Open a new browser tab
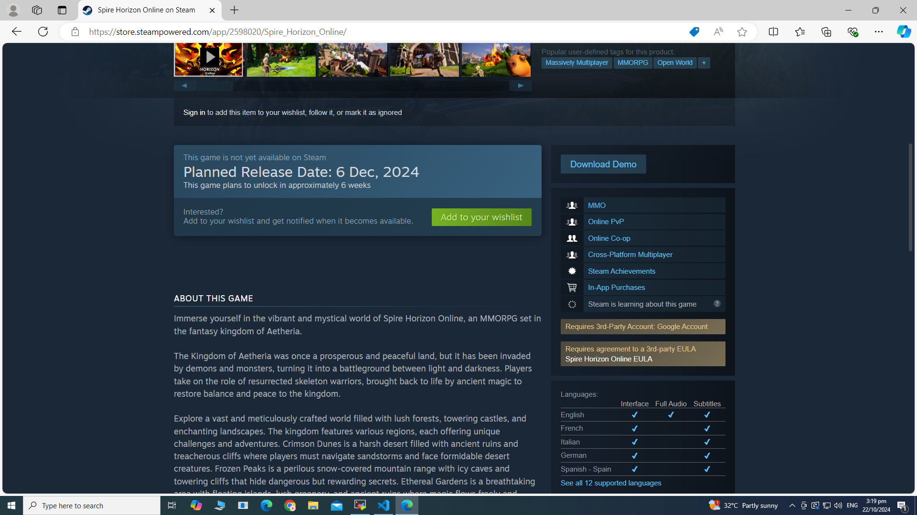The width and height of the screenshot is (917, 515). click(x=234, y=10)
